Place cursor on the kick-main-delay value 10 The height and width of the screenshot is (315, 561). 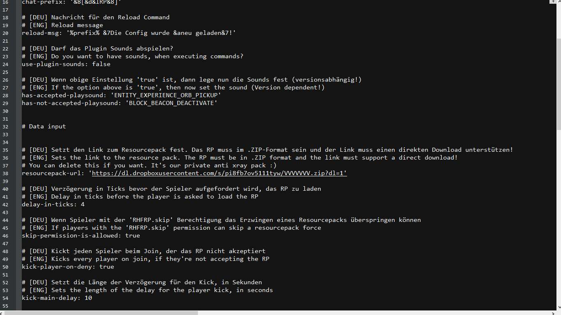pos(88,298)
